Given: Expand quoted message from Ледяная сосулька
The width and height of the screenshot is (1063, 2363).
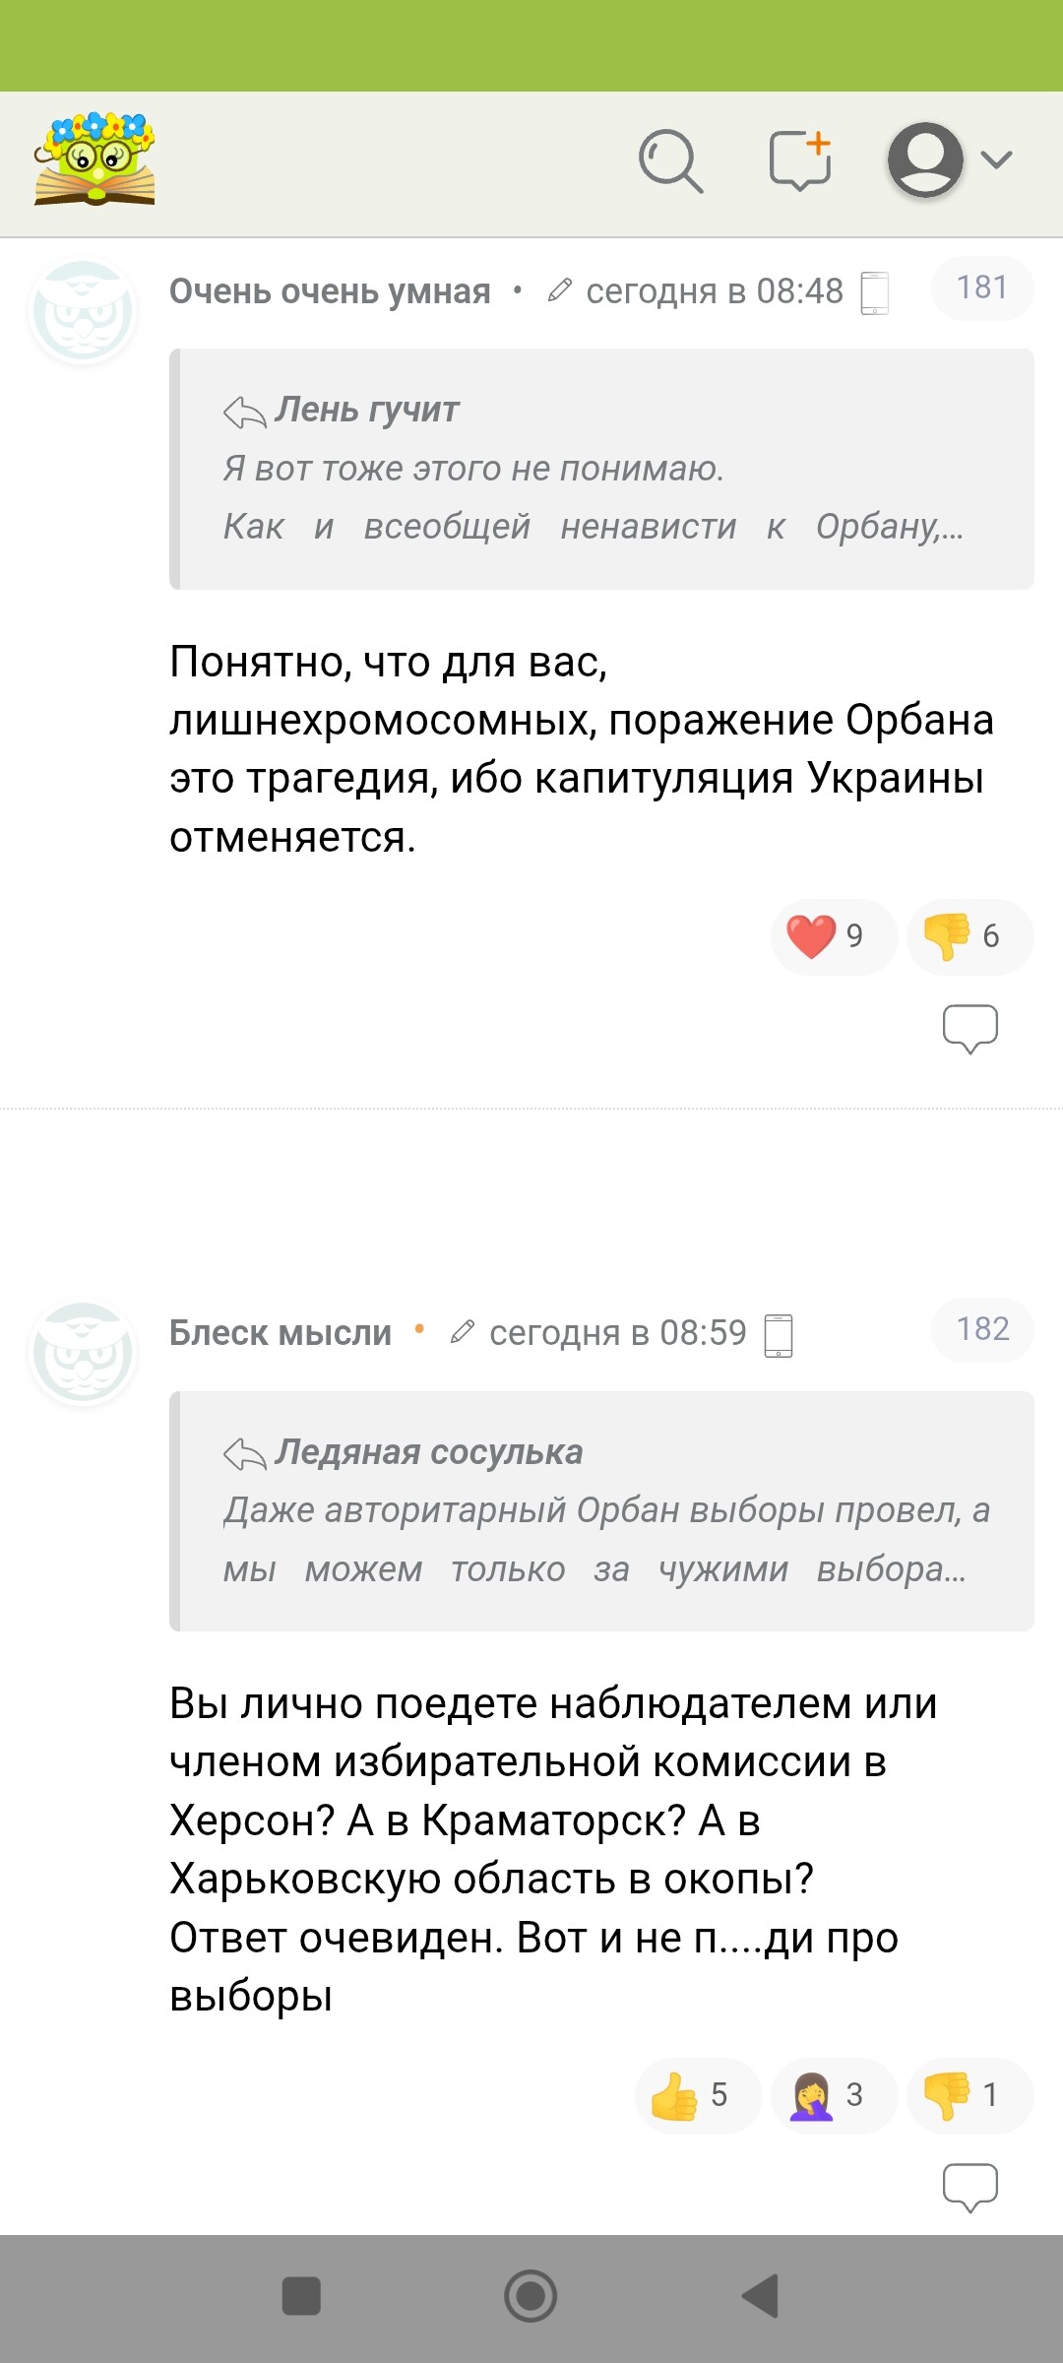Looking at the screenshot, I should click(600, 1511).
